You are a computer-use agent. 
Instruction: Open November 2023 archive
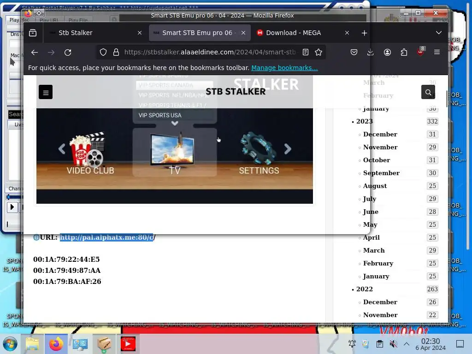[380, 147]
